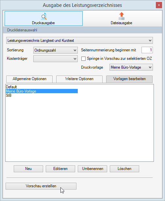The height and width of the screenshot is (201, 165).
Task: Select the Vorlagen bearbeiten tab
Action: click(x=129, y=79)
